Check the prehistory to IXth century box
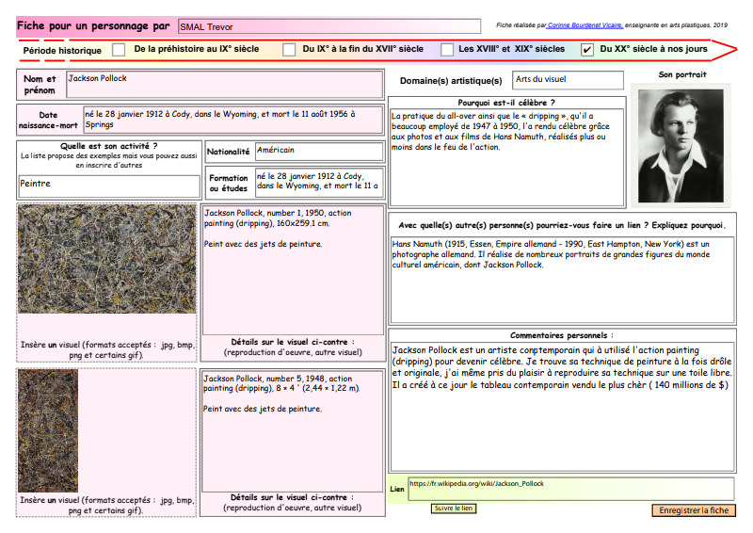The height and width of the screenshot is (533, 753). (x=119, y=50)
